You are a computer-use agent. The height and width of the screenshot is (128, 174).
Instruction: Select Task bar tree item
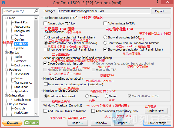(x=21, y=44)
